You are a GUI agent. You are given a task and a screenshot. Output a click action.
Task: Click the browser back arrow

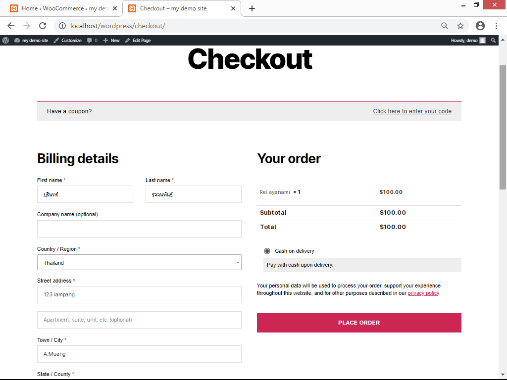click(11, 26)
